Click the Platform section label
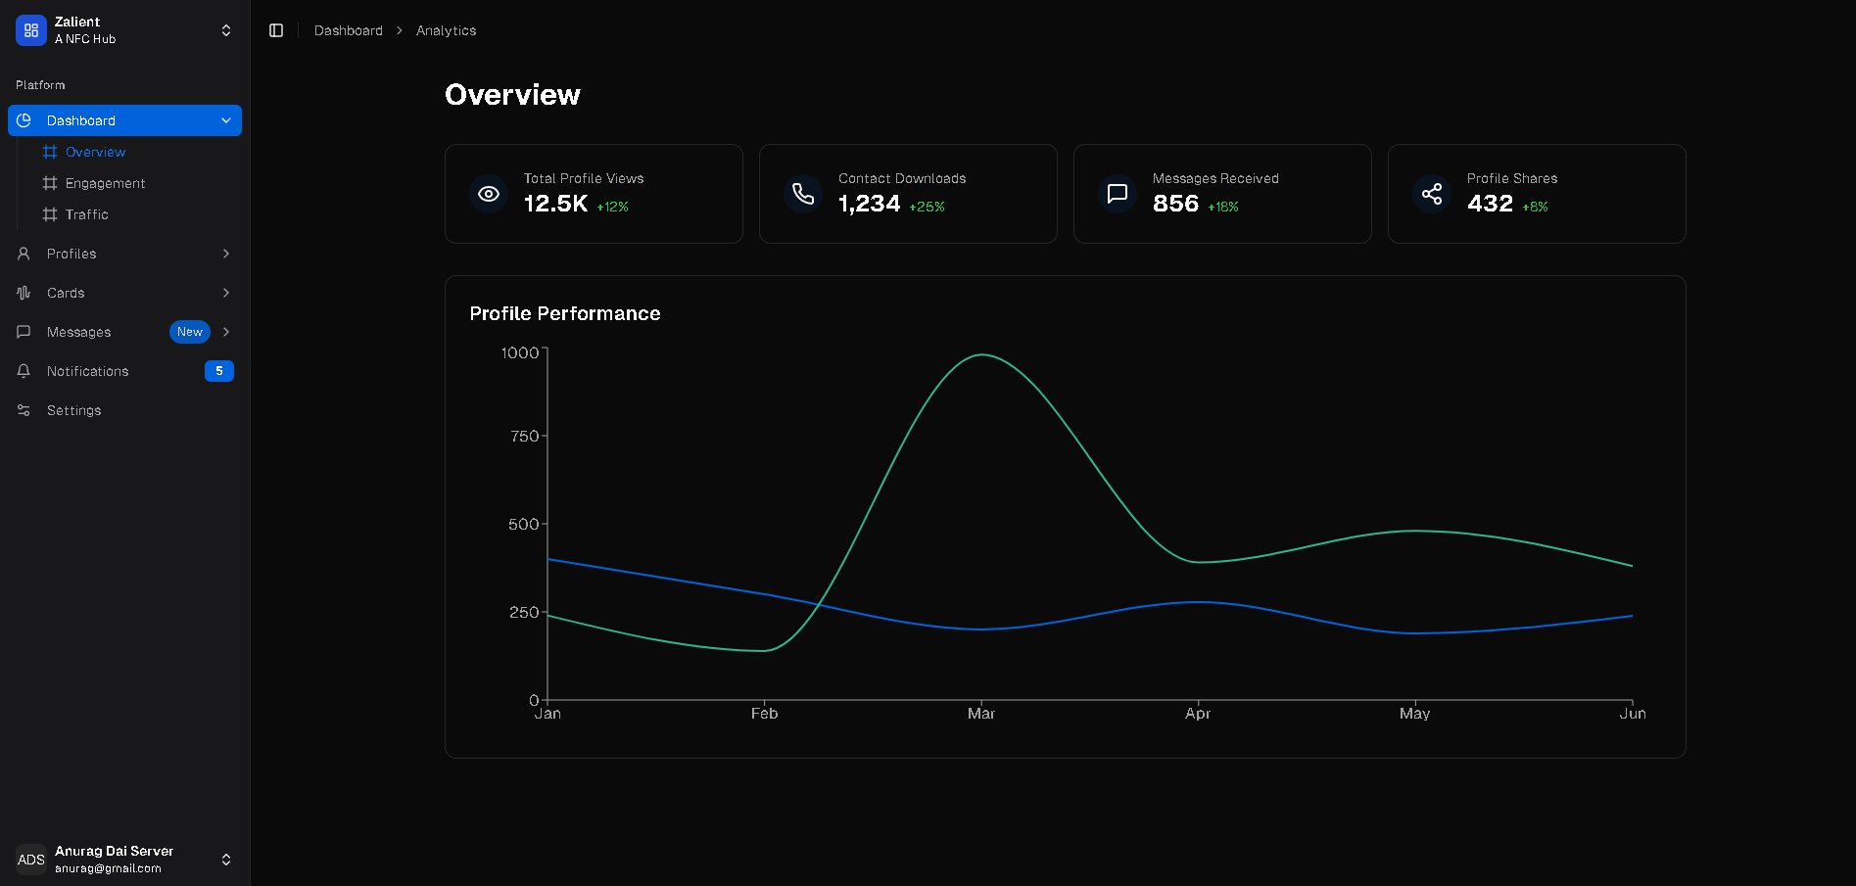 click(40, 85)
